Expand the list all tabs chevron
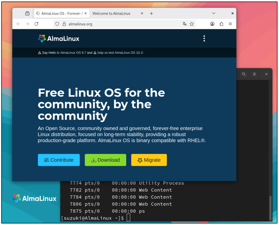The image size is (279, 225). point(214,13)
